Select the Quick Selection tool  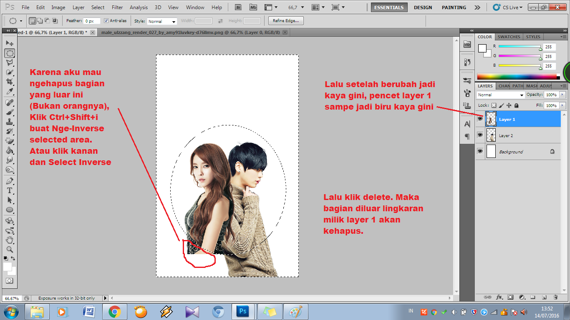click(10, 72)
